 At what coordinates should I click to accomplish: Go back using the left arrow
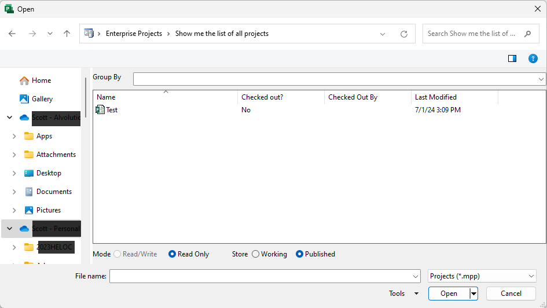coord(12,34)
